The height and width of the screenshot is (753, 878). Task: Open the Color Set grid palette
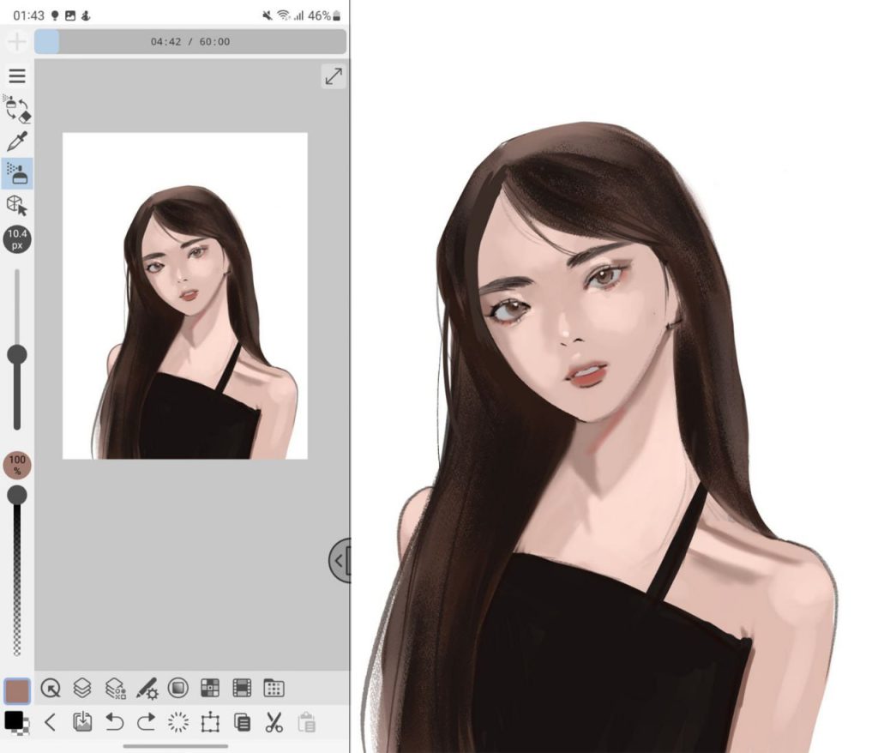pyautogui.click(x=210, y=688)
